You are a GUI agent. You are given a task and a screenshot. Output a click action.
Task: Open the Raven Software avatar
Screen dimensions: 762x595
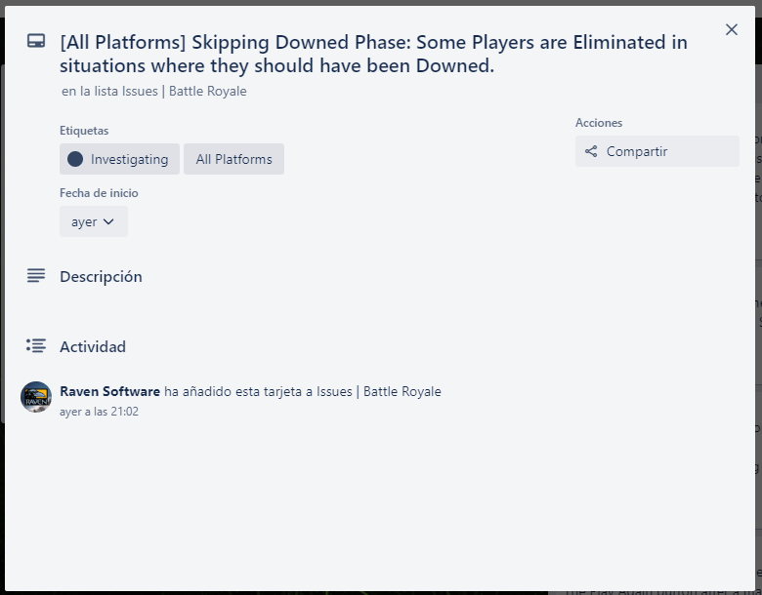coord(36,397)
